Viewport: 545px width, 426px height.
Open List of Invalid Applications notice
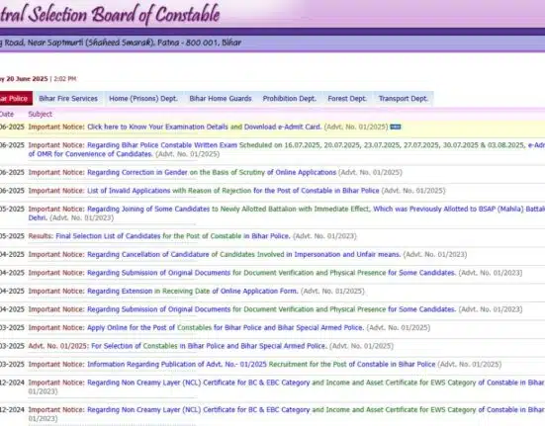(233, 191)
